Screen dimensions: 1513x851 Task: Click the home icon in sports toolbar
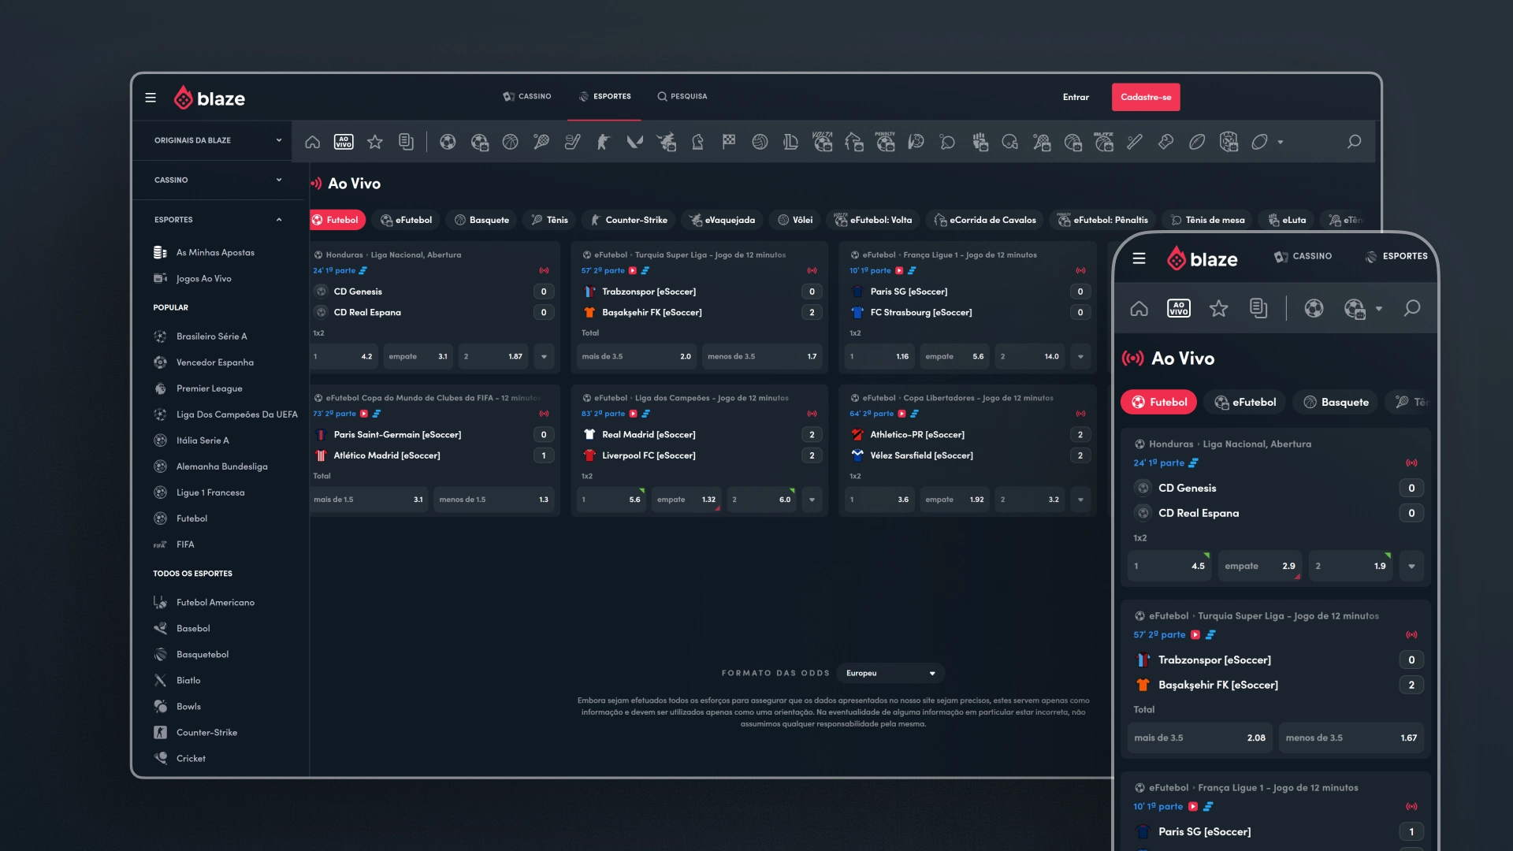pos(313,142)
